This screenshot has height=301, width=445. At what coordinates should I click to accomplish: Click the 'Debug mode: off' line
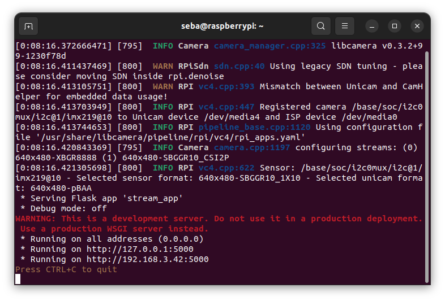tap(64, 209)
